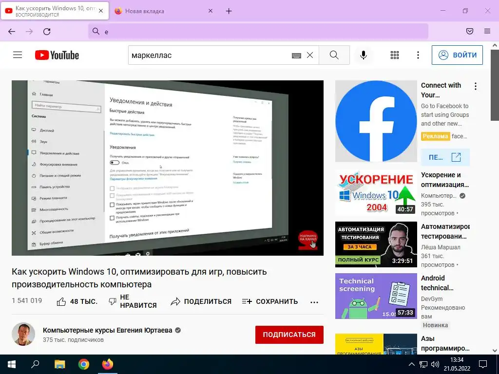Share the video via ПОДЕЛИТЬСЯ
499x374 pixels.
coord(201,301)
